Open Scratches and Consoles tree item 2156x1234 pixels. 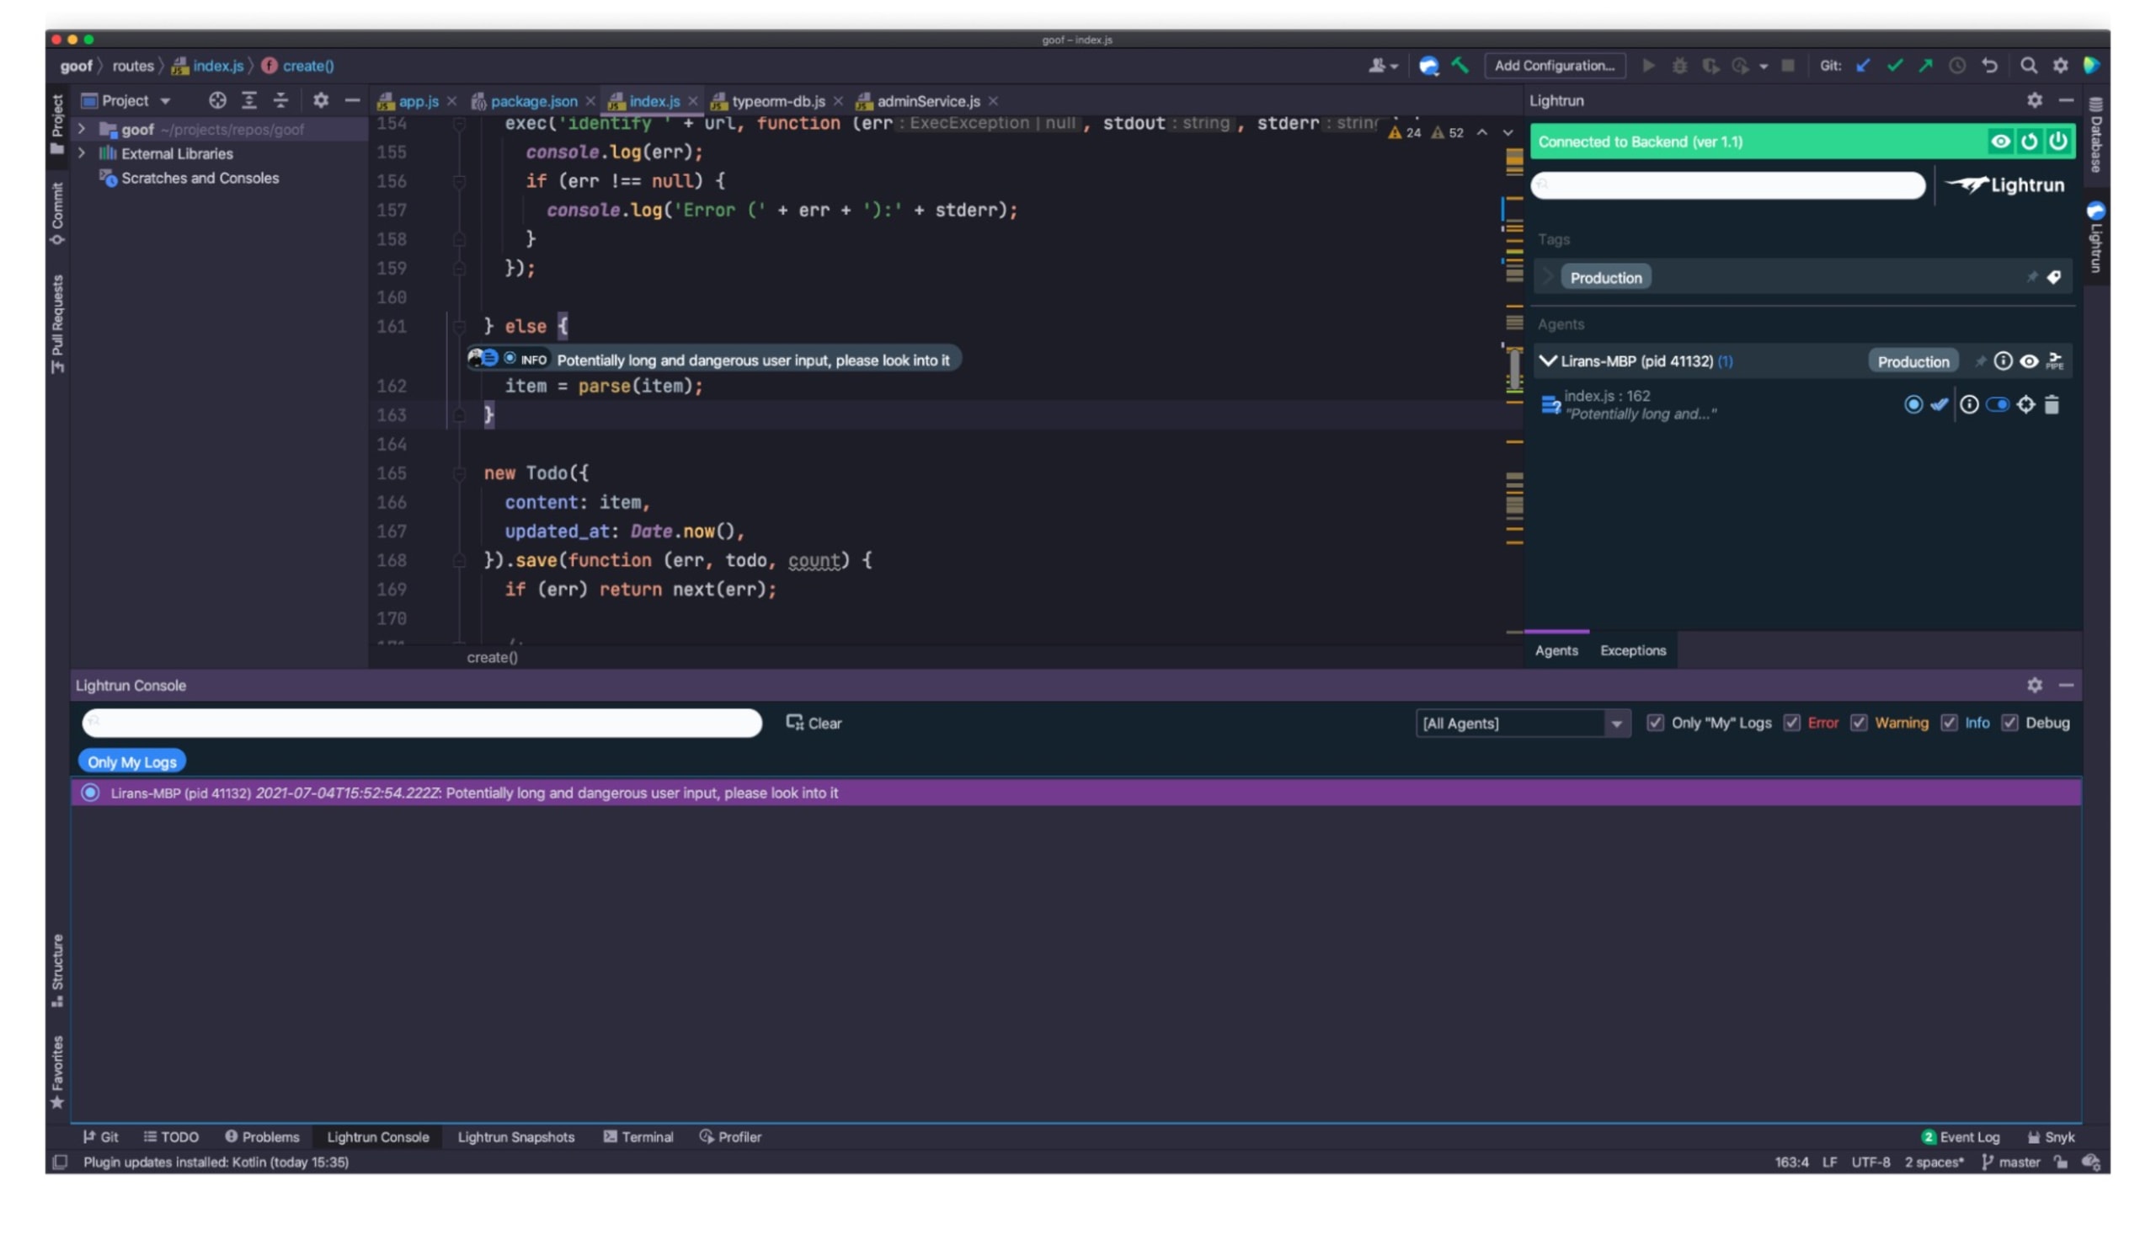click(x=199, y=178)
